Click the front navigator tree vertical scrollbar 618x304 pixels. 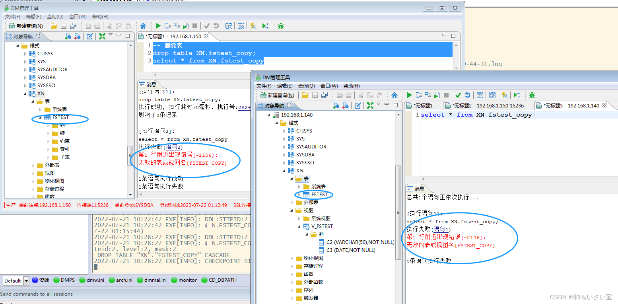click(398, 212)
